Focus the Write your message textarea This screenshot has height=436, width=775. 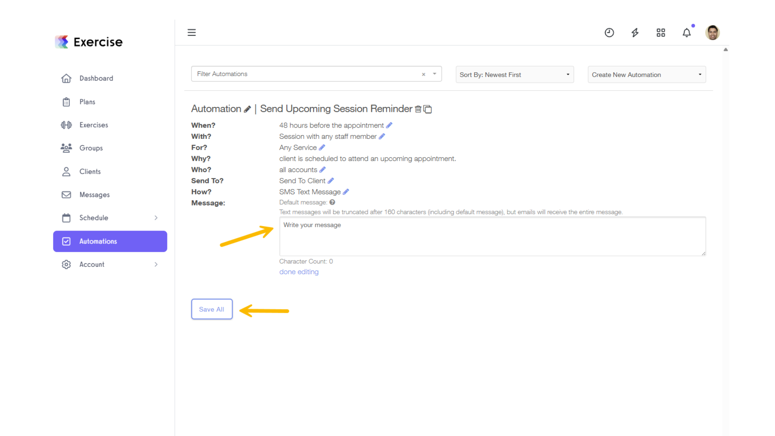(492, 237)
